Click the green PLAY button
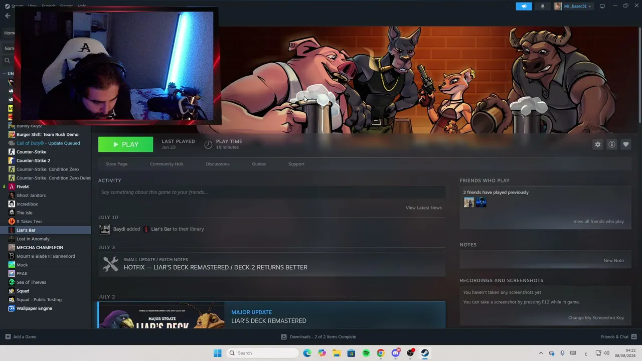The height and width of the screenshot is (361, 642). [125, 144]
